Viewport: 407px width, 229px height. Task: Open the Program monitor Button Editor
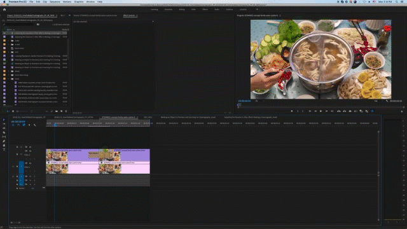point(402,111)
